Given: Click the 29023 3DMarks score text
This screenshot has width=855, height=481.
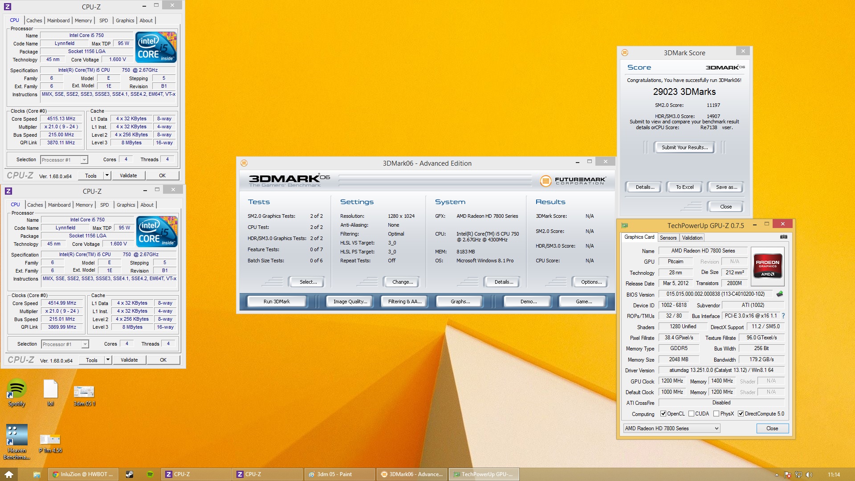Looking at the screenshot, I should pos(684,92).
